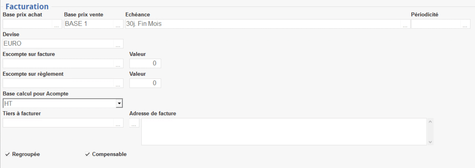This screenshot has height=168, width=475.
Task: Open the Périodicité lookup ellipsis button
Action: click(x=465, y=24)
